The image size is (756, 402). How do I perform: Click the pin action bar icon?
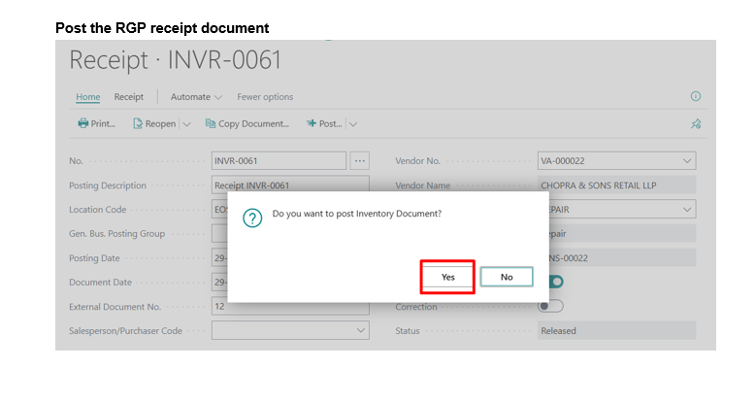696,124
